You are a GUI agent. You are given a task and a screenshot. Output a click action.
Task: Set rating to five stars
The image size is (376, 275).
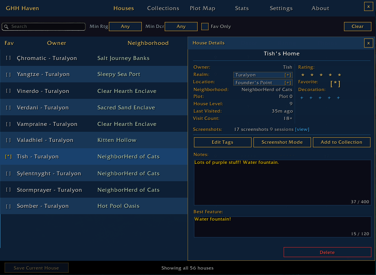point(339,75)
